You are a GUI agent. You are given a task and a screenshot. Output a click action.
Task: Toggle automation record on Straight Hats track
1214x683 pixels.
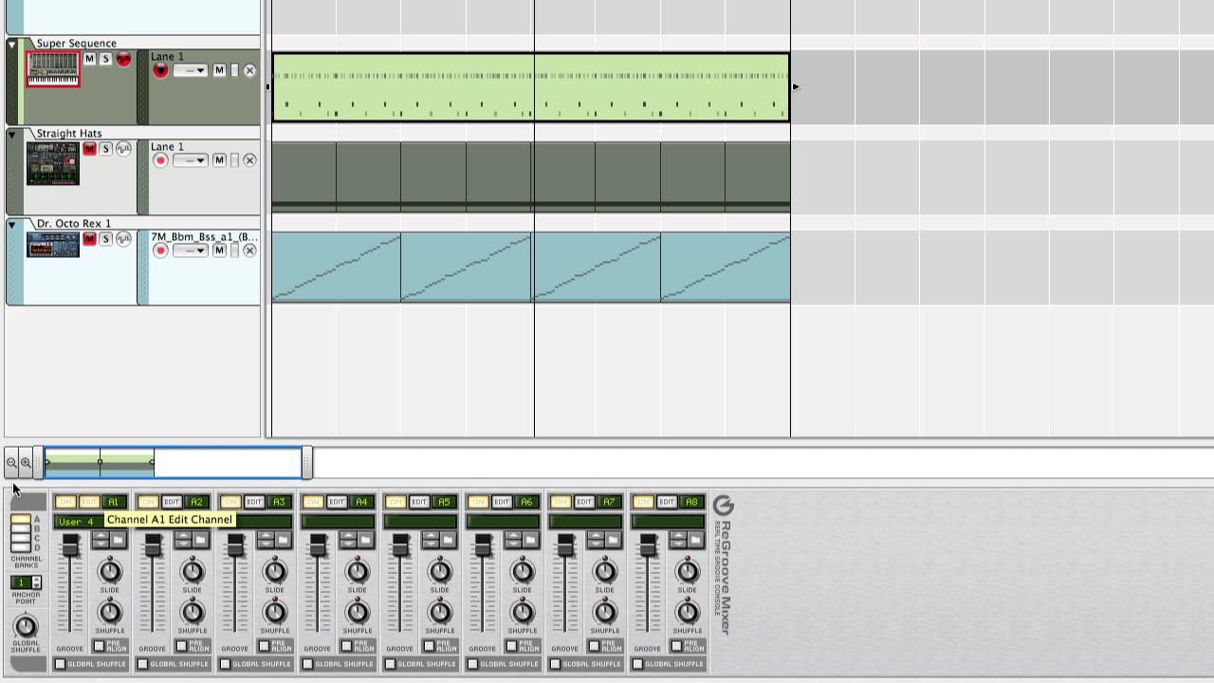coord(123,149)
